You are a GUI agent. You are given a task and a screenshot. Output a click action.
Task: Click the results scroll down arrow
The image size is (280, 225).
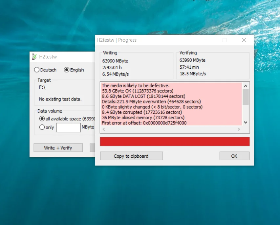point(246,123)
